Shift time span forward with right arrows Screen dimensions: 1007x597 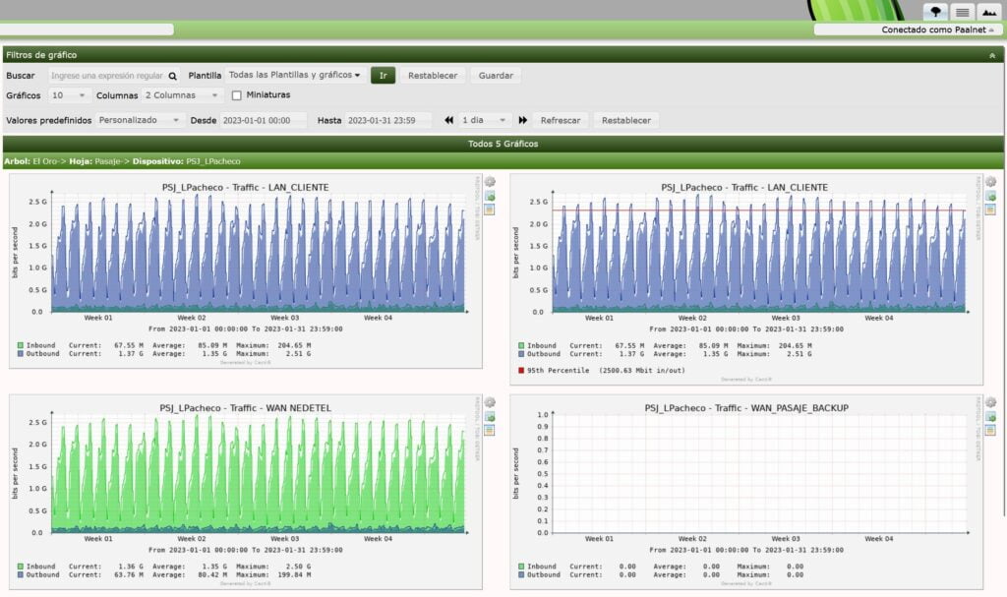pyautogui.click(x=521, y=120)
